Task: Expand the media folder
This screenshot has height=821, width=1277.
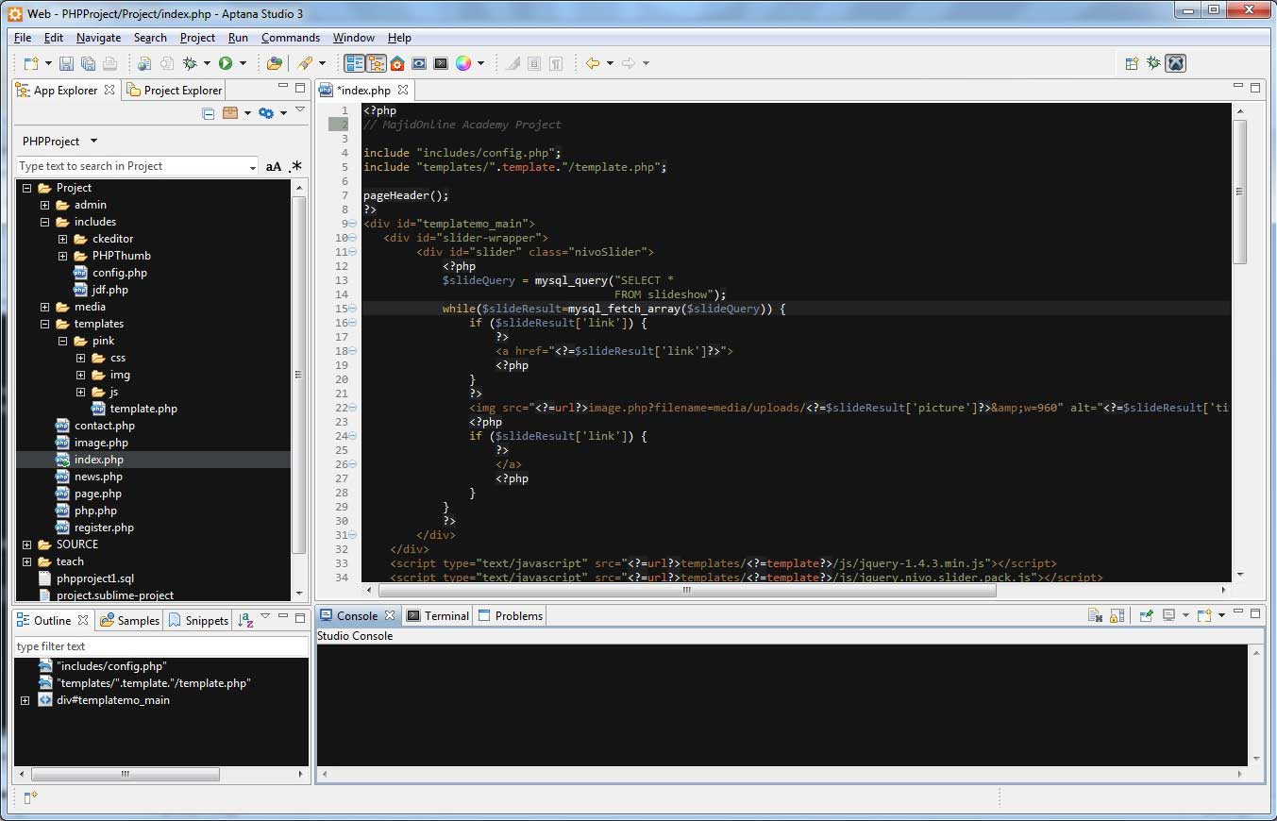Action: pos(44,307)
